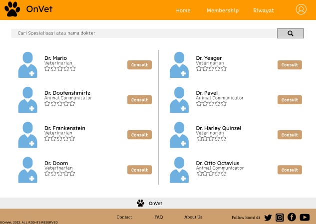This screenshot has height=224, width=316.
Task: Consult with Dr. Frankenstein
Action: tap(139, 135)
